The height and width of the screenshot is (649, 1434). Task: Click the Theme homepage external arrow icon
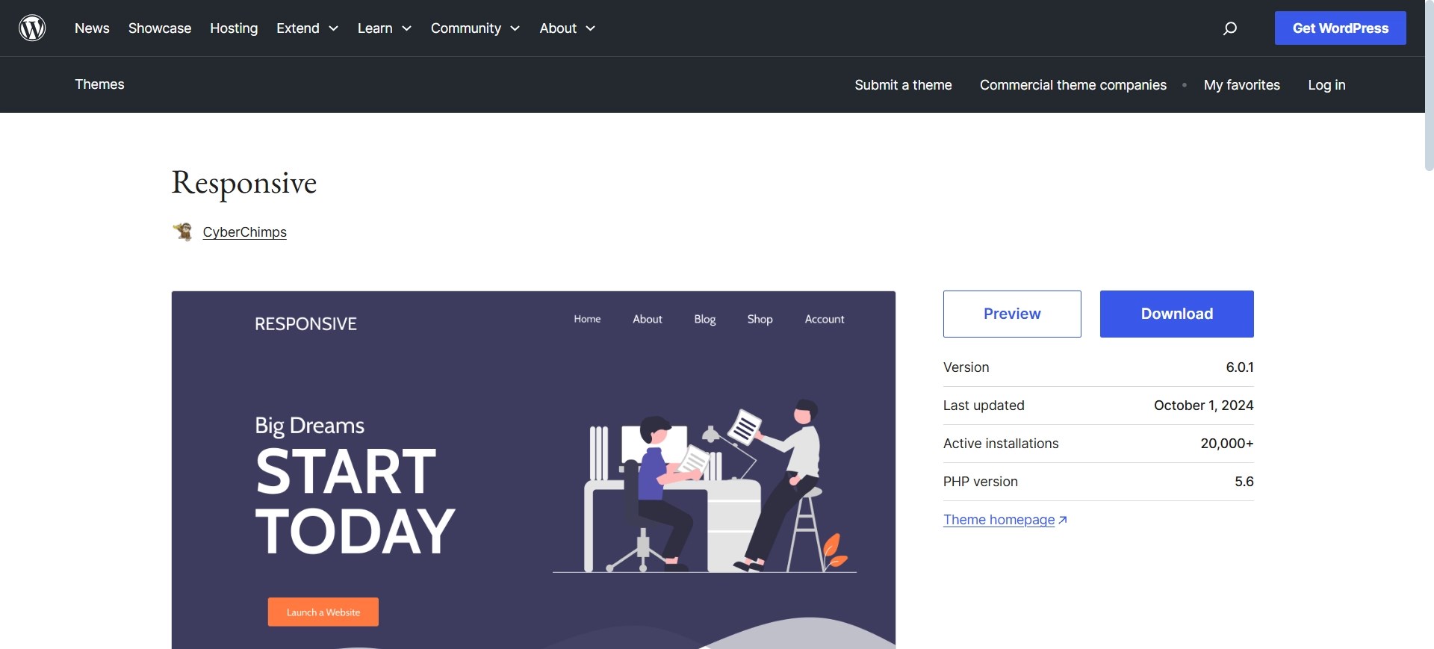(1063, 520)
